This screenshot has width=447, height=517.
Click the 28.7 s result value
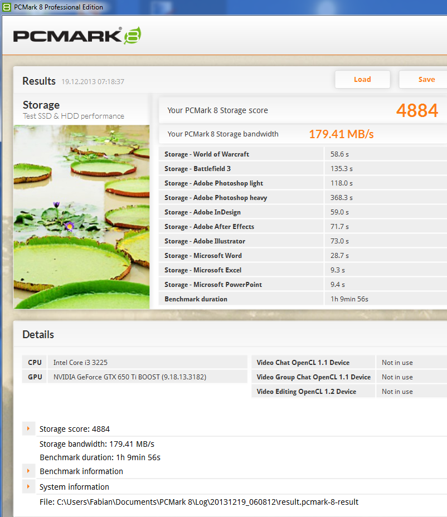(x=339, y=256)
